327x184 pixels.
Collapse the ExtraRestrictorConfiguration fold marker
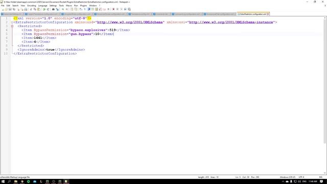pos(12,22)
